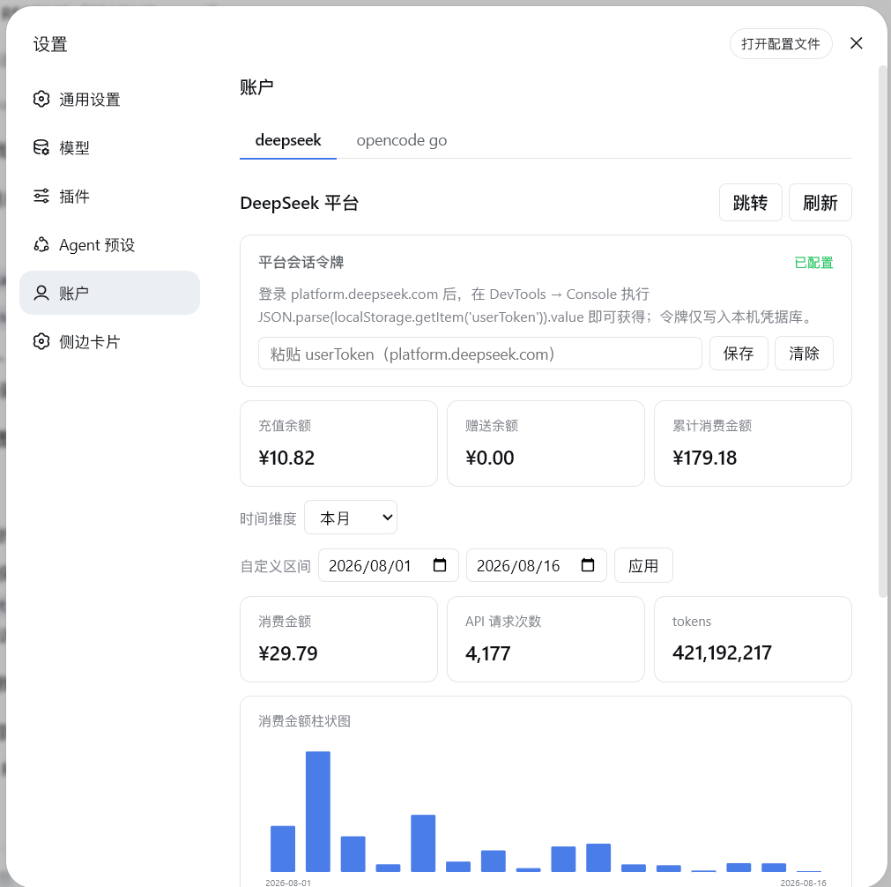Image resolution: width=891 pixels, height=887 pixels.
Task: Click the 打开配置文件 button
Action: (781, 44)
